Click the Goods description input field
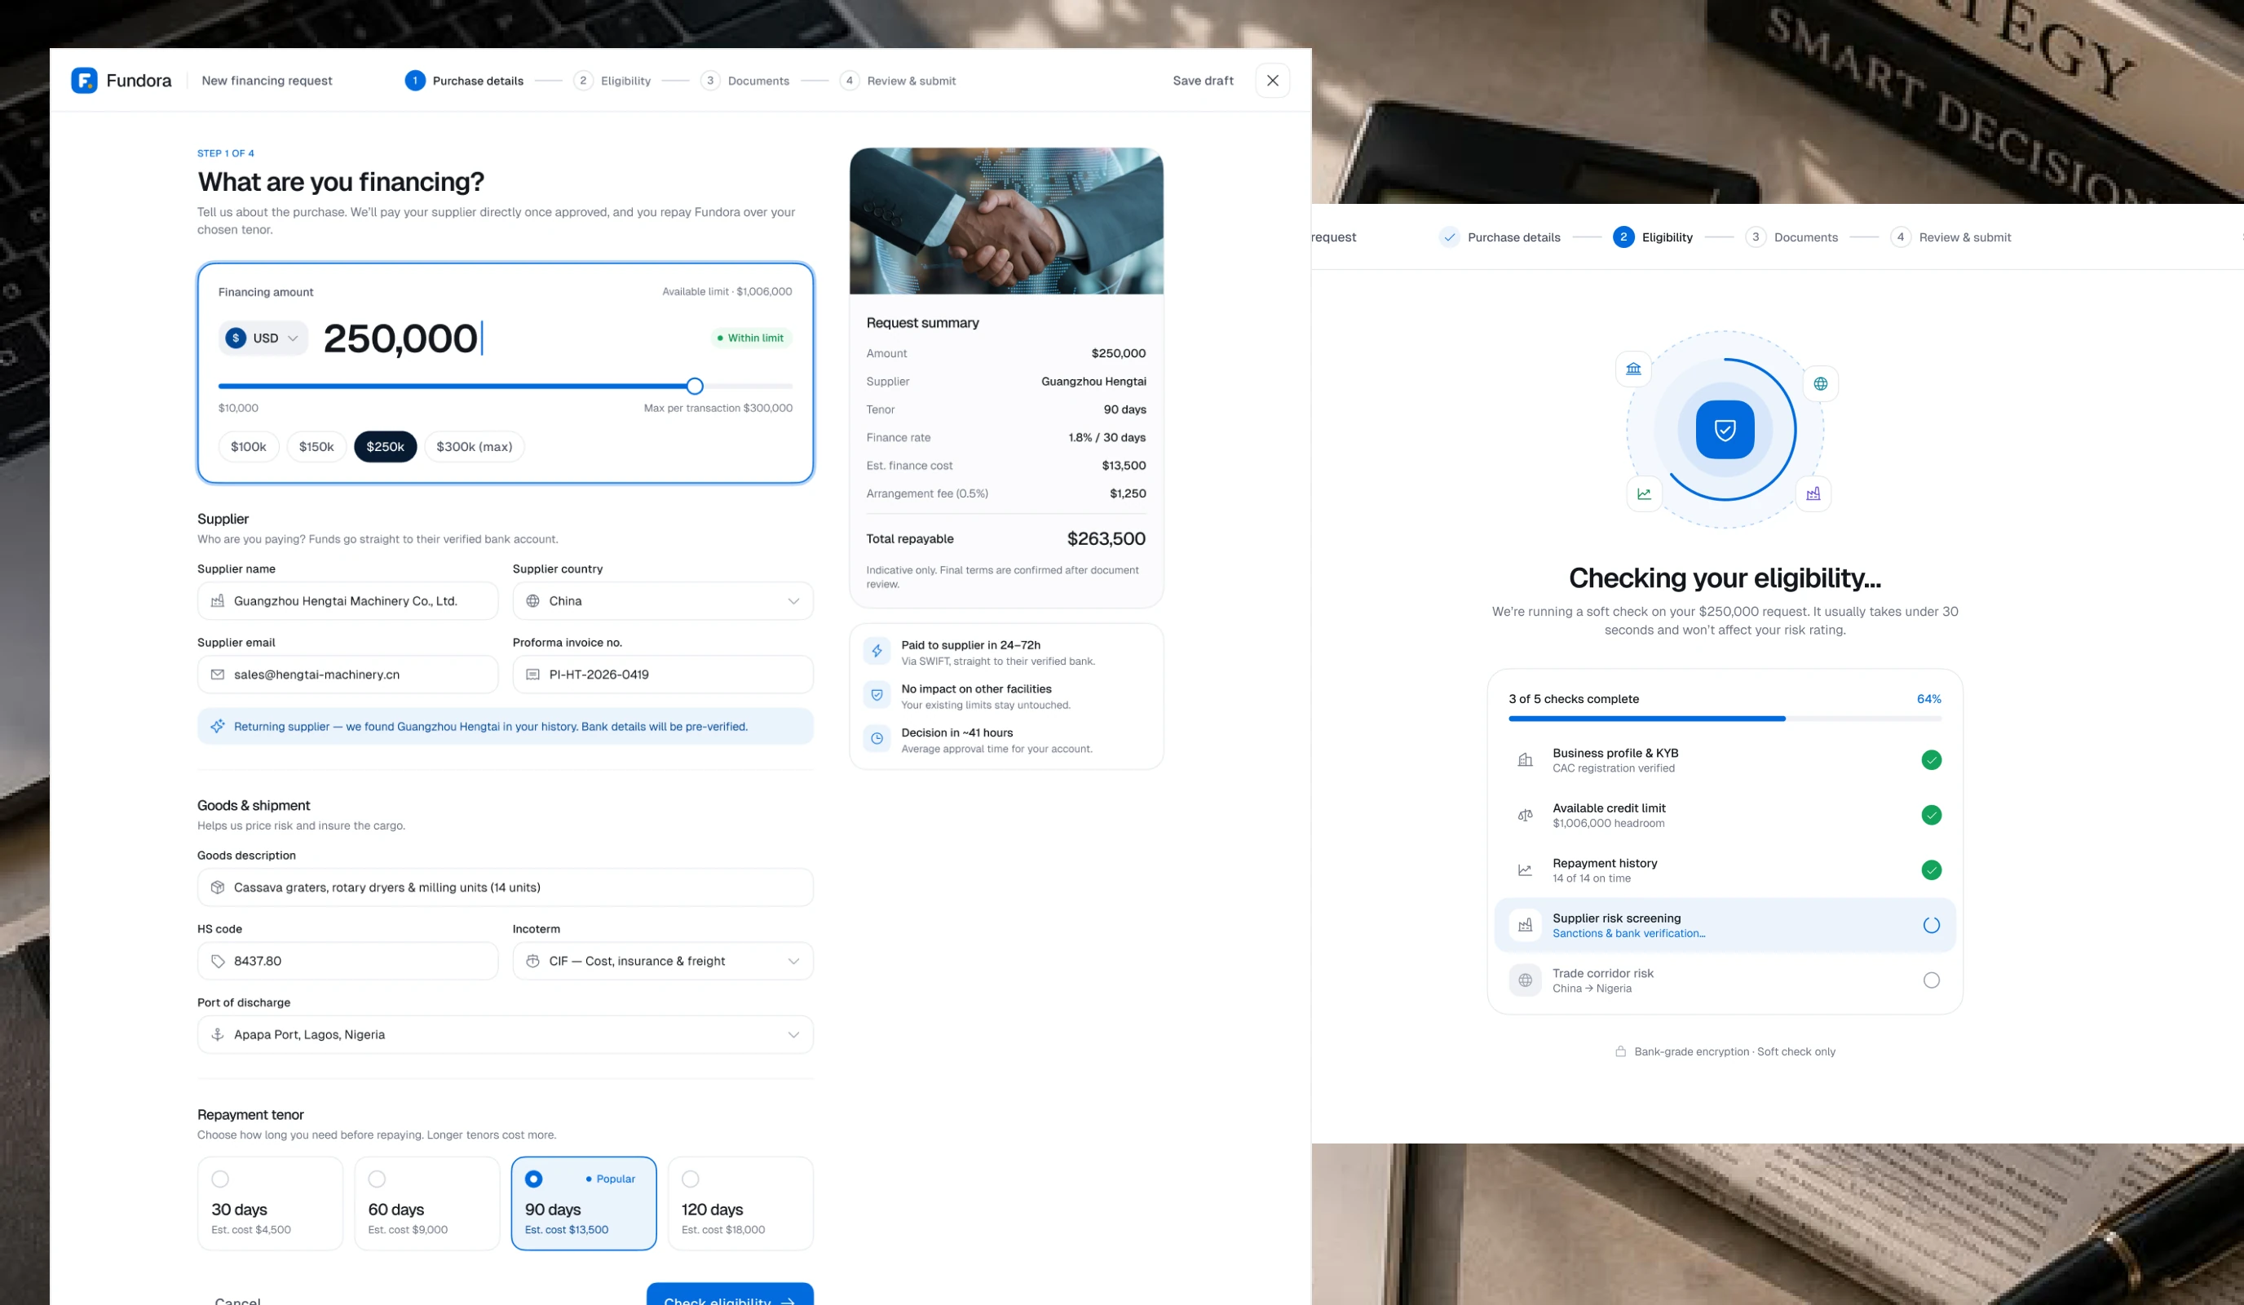Image resolution: width=2244 pixels, height=1305 pixels. (x=505, y=887)
